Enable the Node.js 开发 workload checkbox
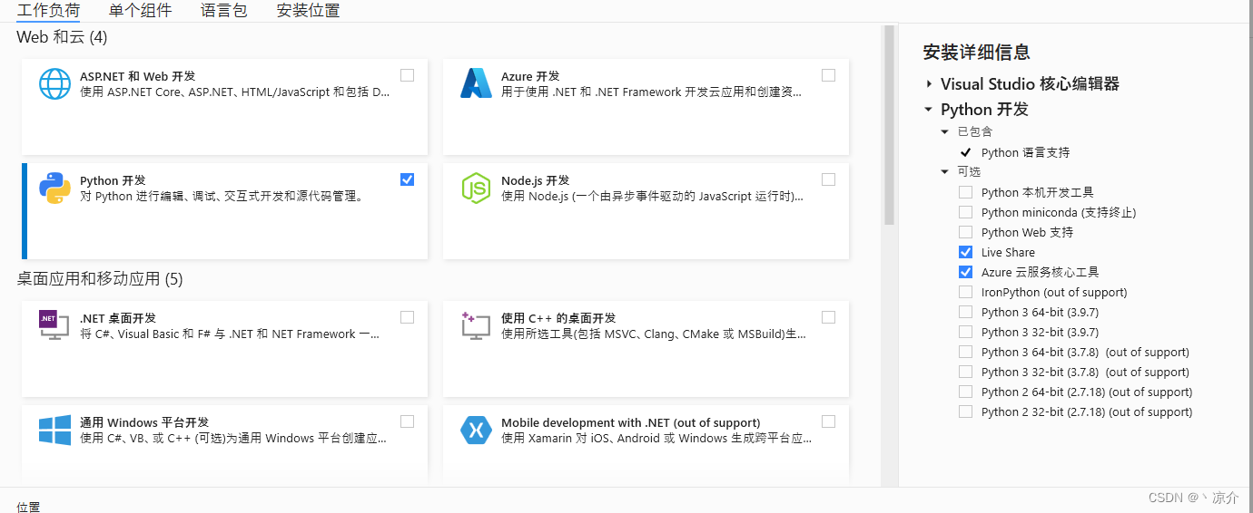Screen dimensions: 1253x513 (x=828, y=179)
